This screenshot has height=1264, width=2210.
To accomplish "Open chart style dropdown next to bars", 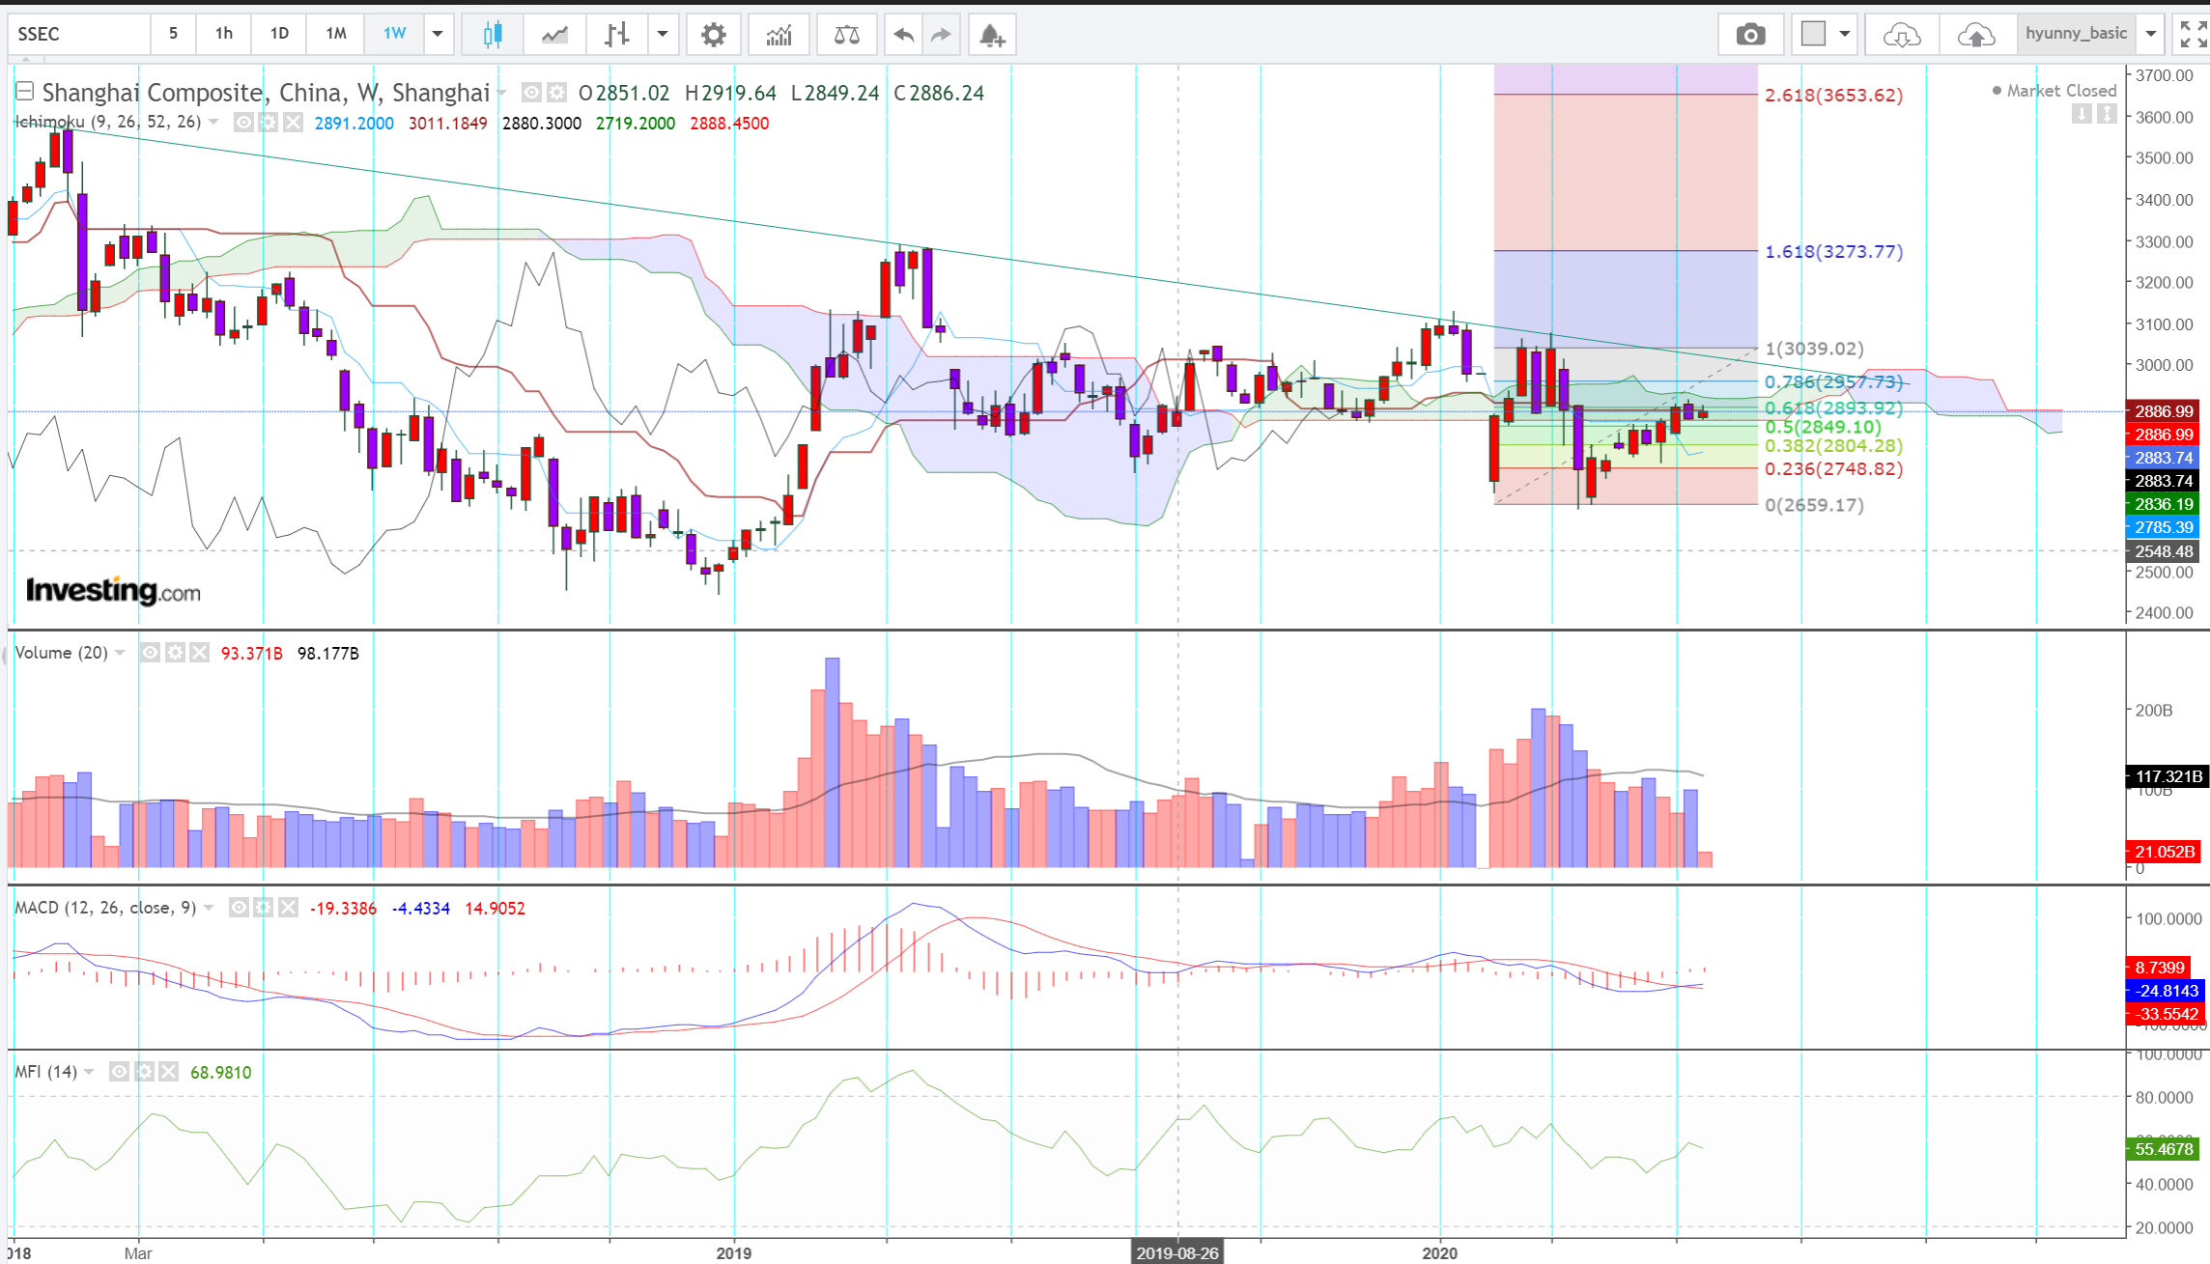I will 663,34.
